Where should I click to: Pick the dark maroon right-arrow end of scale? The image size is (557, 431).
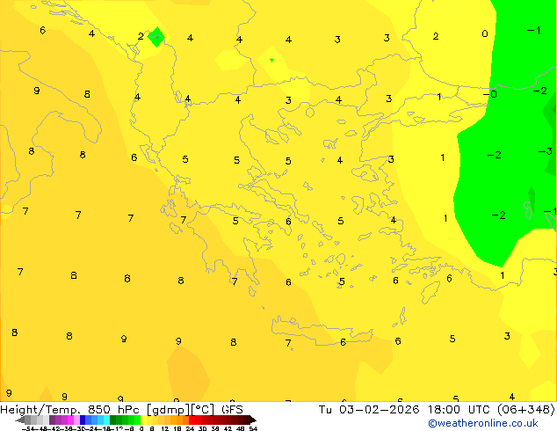252,420
